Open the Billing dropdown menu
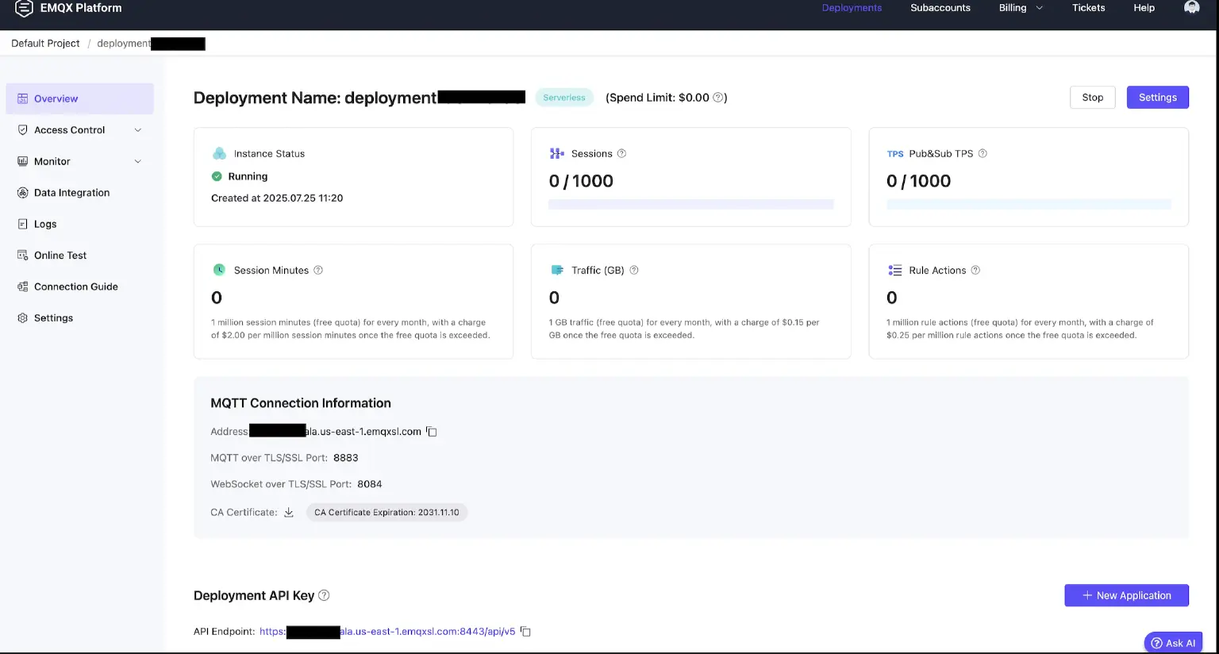This screenshot has height=654, width=1219. tap(1020, 8)
